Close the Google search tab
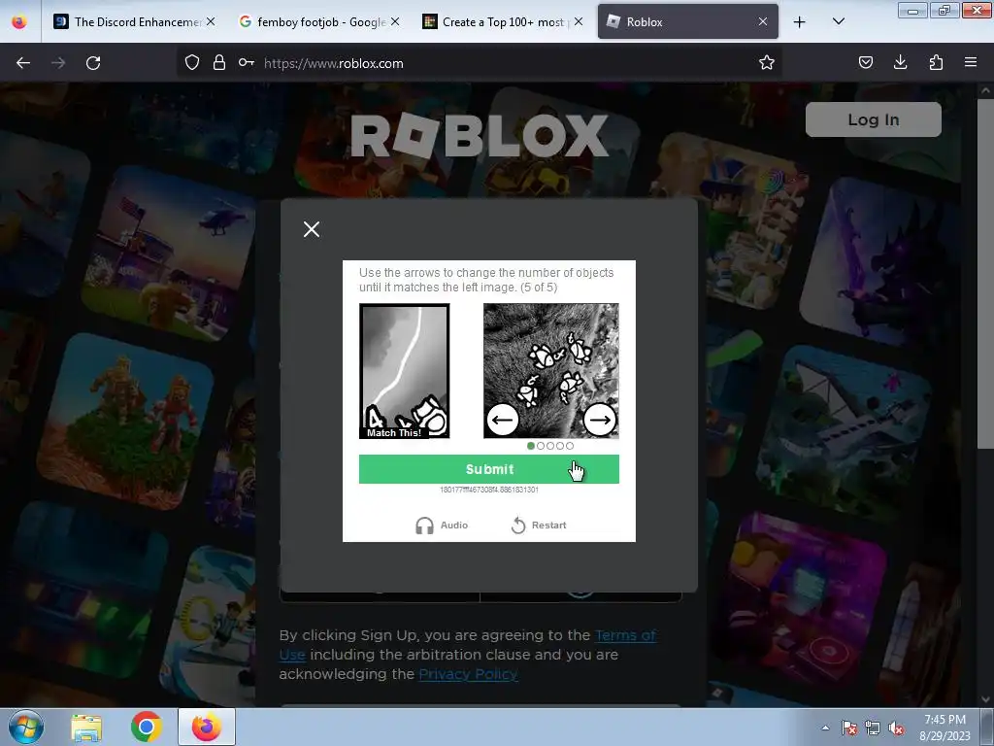 [395, 21]
